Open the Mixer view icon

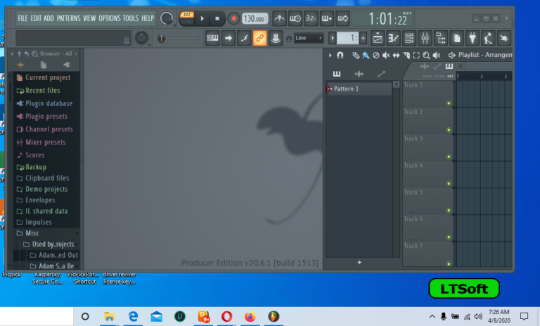click(425, 38)
